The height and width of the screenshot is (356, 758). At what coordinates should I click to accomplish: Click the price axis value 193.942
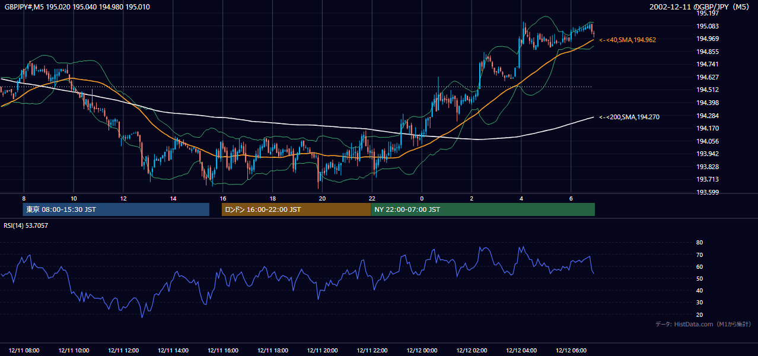point(707,154)
